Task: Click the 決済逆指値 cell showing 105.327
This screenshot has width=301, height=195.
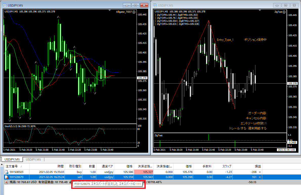Action: point(143,172)
